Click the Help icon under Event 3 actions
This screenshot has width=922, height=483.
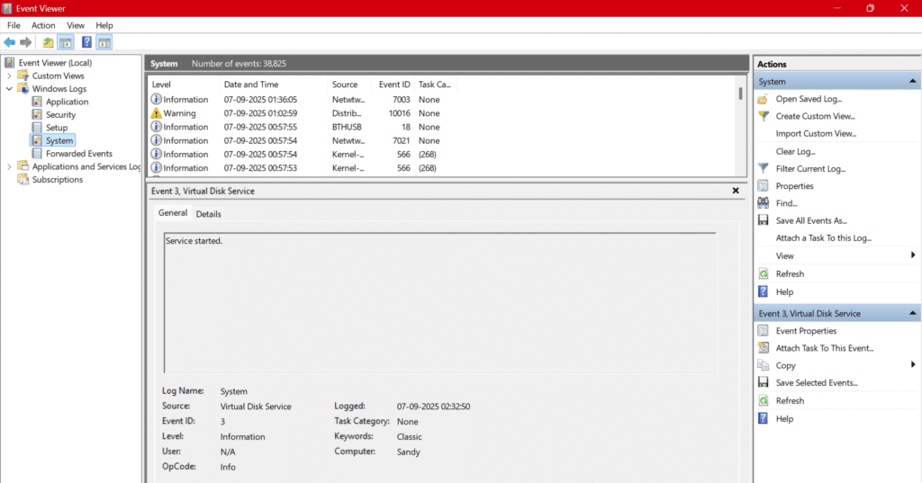pyautogui.click(x=764, y=418)
